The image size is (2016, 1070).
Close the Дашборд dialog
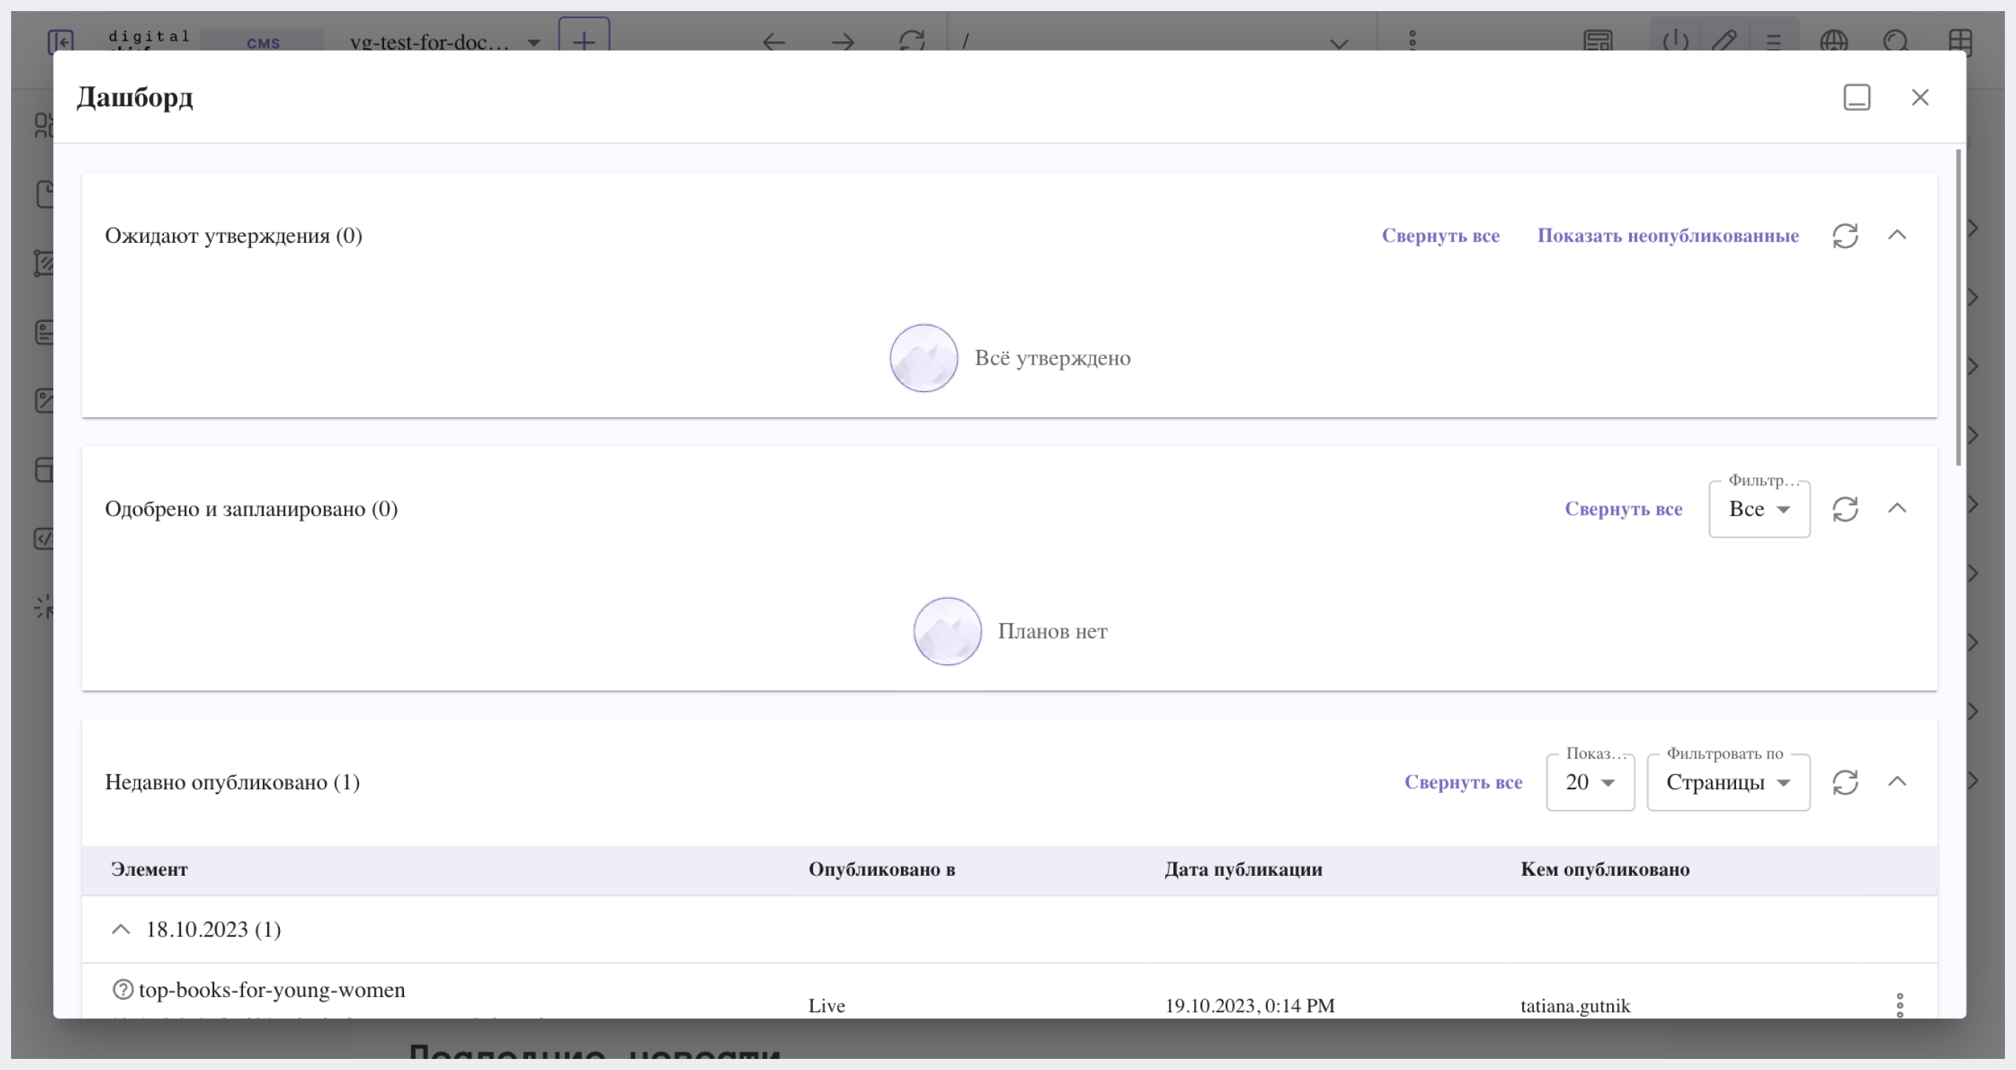click(1920, 97)
